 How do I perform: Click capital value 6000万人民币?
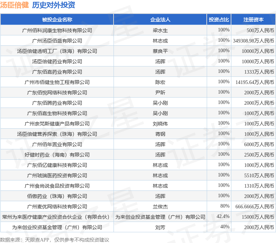tap(259, 144)
